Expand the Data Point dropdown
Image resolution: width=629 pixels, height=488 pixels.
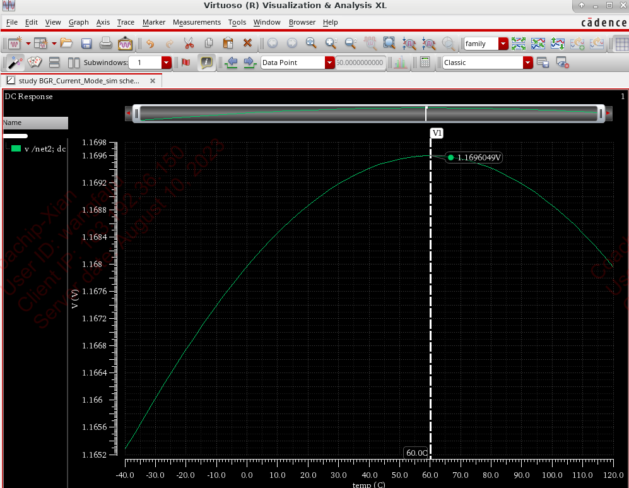[x=329, y=62]
